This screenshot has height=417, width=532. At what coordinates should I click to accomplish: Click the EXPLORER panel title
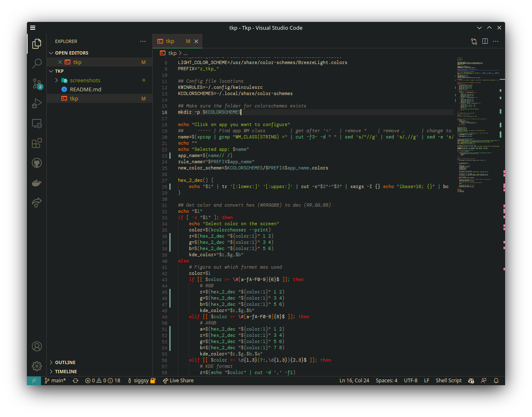(x=66, y=41)
